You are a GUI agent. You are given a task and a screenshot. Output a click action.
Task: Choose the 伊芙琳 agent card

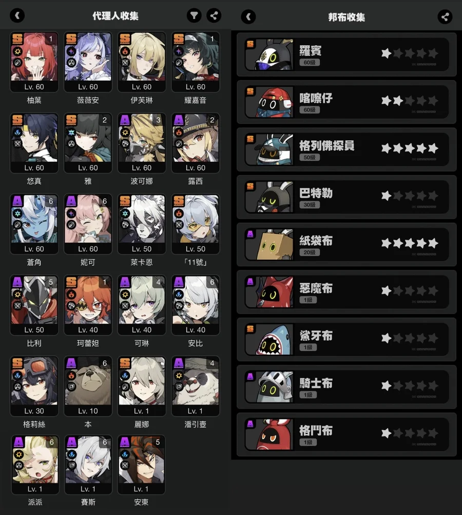pyautogui.click(x=142, y=62)
